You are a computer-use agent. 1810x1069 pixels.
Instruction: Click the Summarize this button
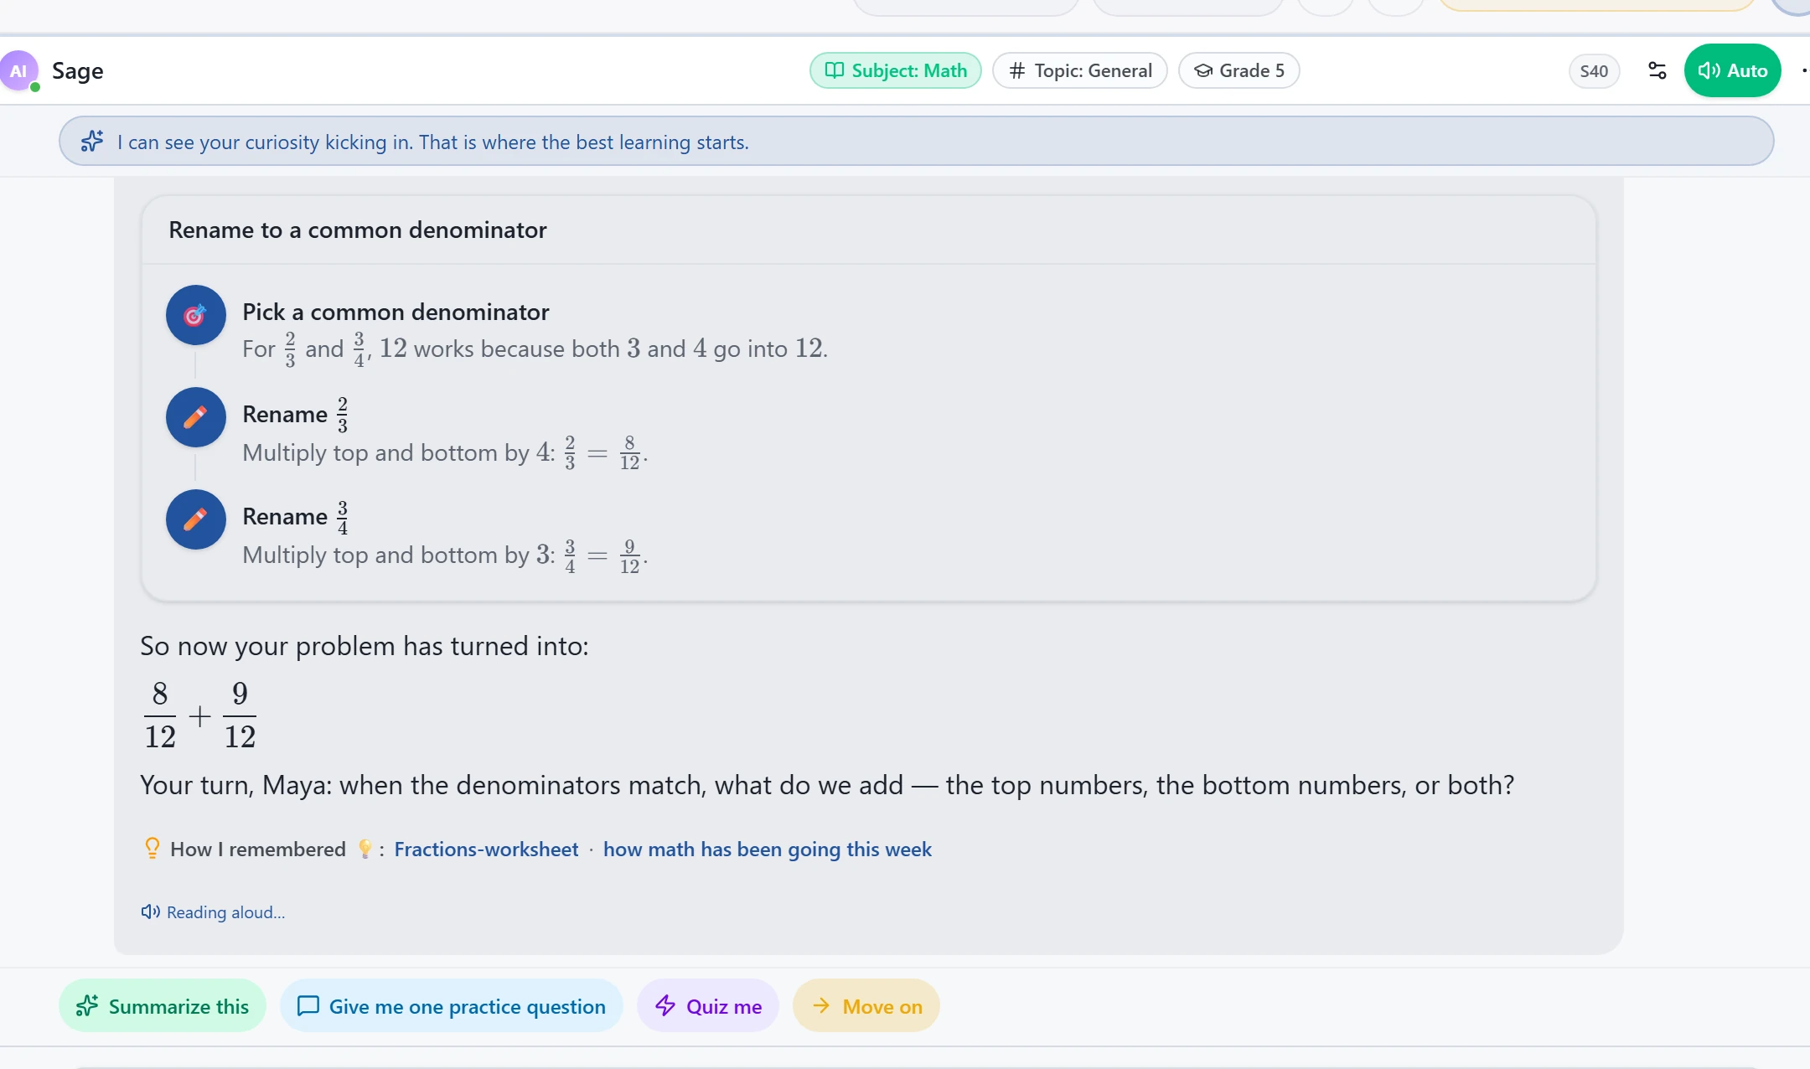(163, 1005)
